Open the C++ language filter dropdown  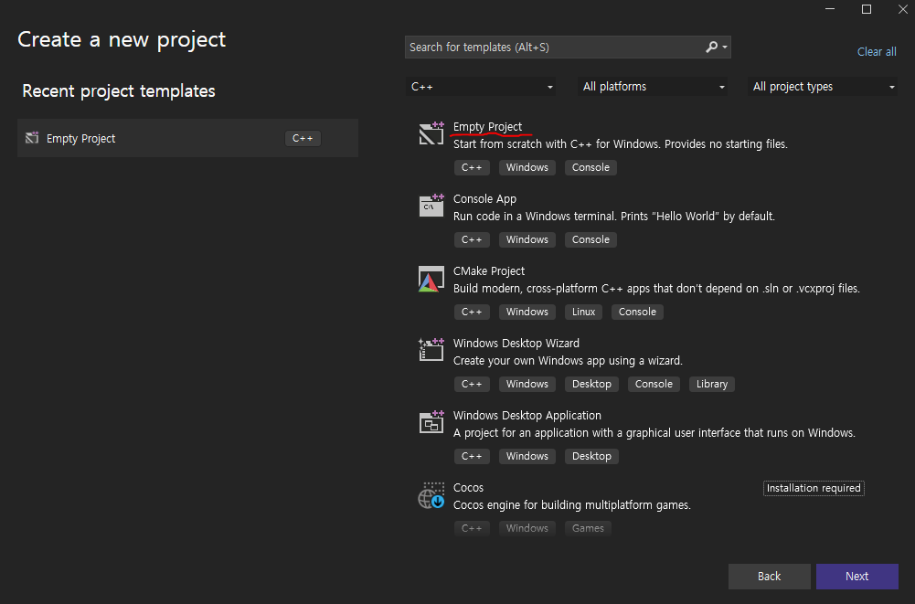pos(480,87)
